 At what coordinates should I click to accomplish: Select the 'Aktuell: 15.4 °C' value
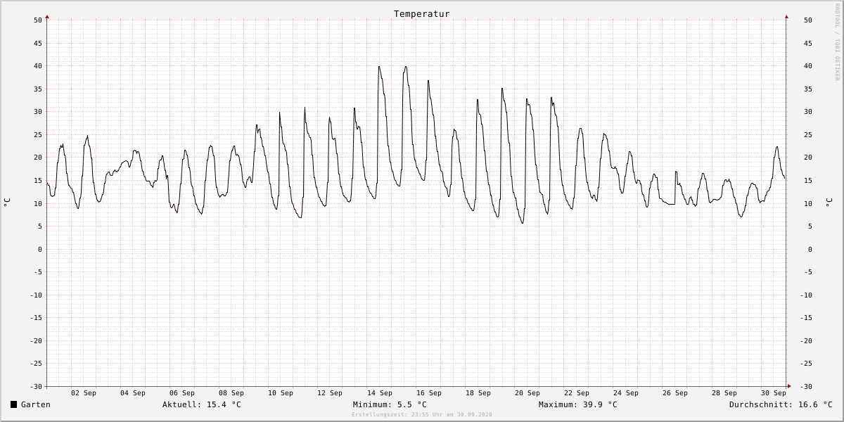pyautogui.click(x=202, y=404)
